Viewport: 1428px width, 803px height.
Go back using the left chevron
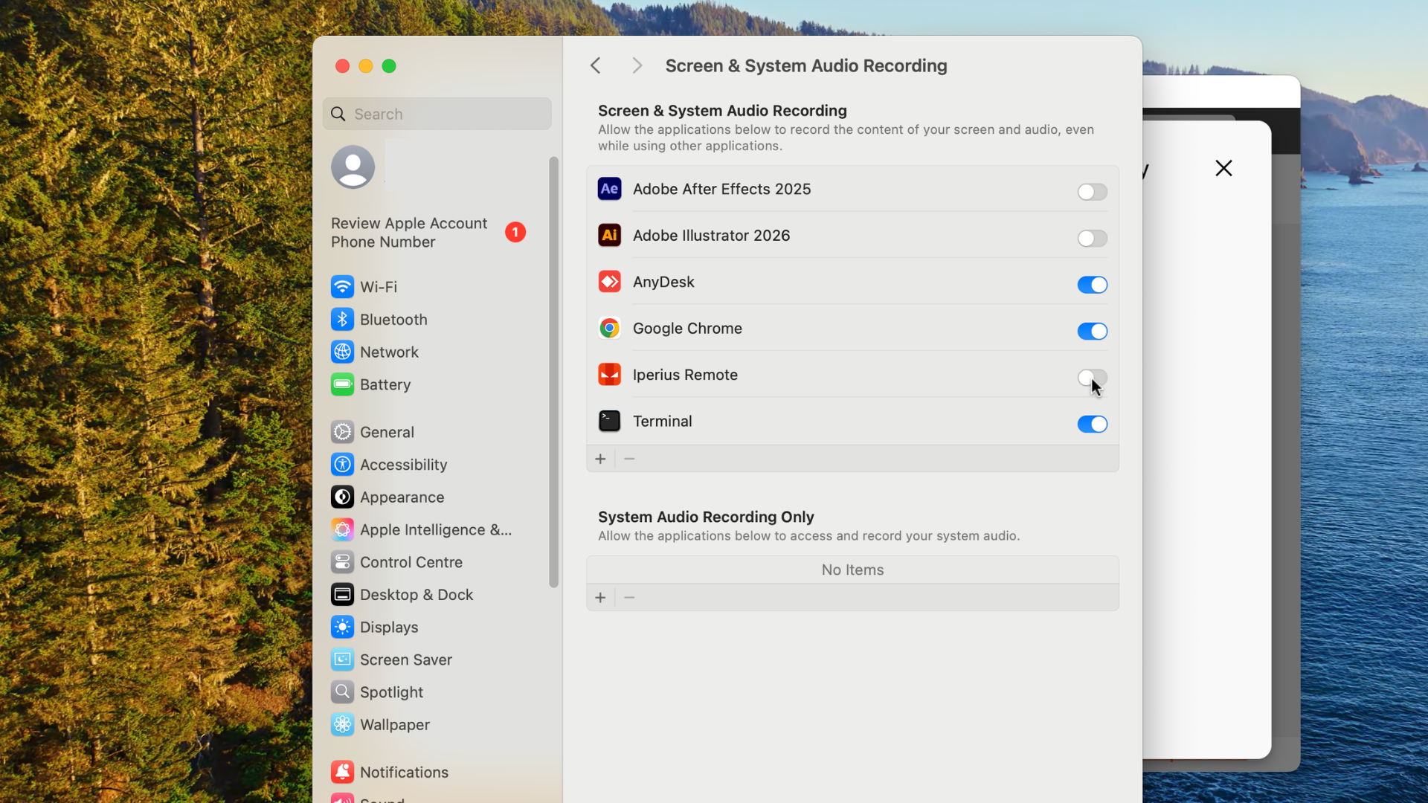tap(595, 65)
